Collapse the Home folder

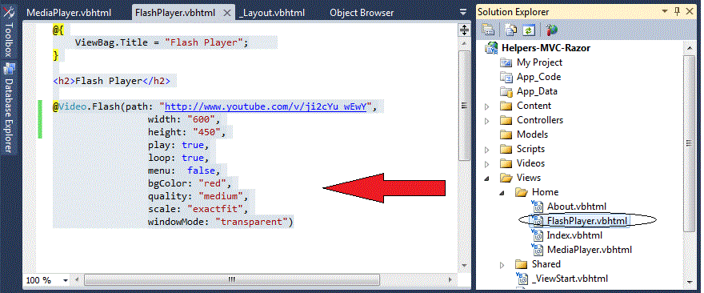pyautogui.click(x=502, y=193)
